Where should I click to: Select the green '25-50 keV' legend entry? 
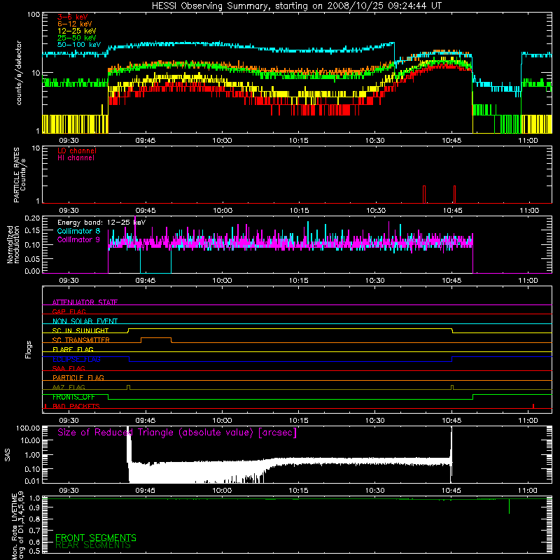(x=77, y=38)
